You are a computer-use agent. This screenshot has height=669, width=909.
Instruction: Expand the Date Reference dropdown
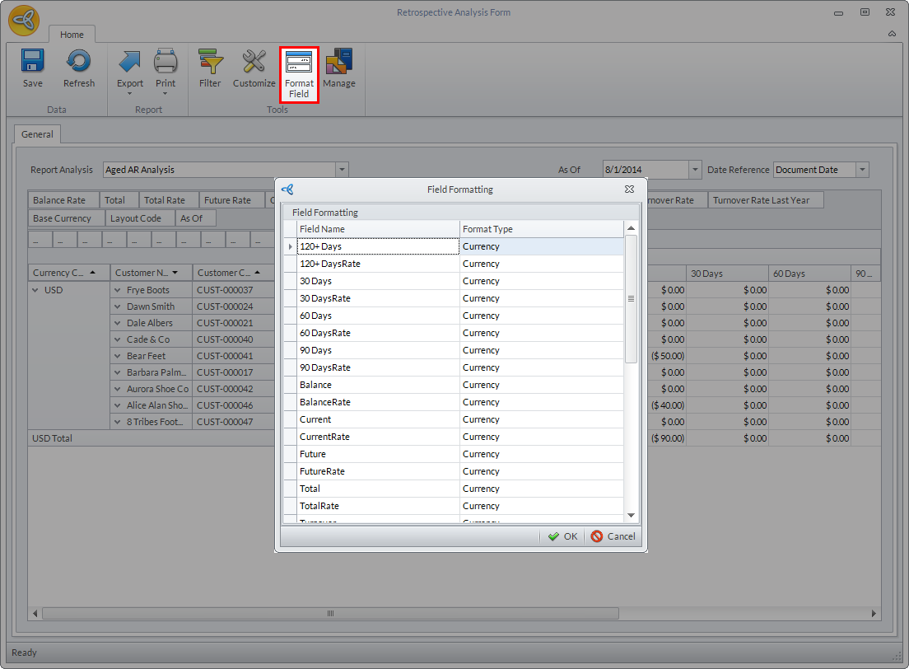point(862,170)
